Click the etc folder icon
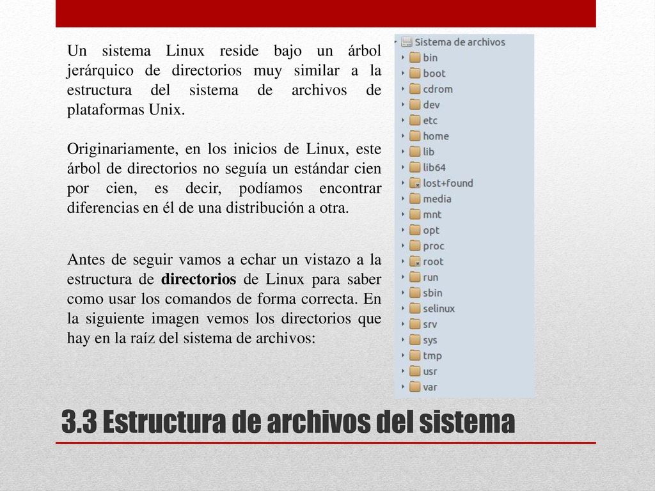 pyautogui.click(x=414, y=120)
